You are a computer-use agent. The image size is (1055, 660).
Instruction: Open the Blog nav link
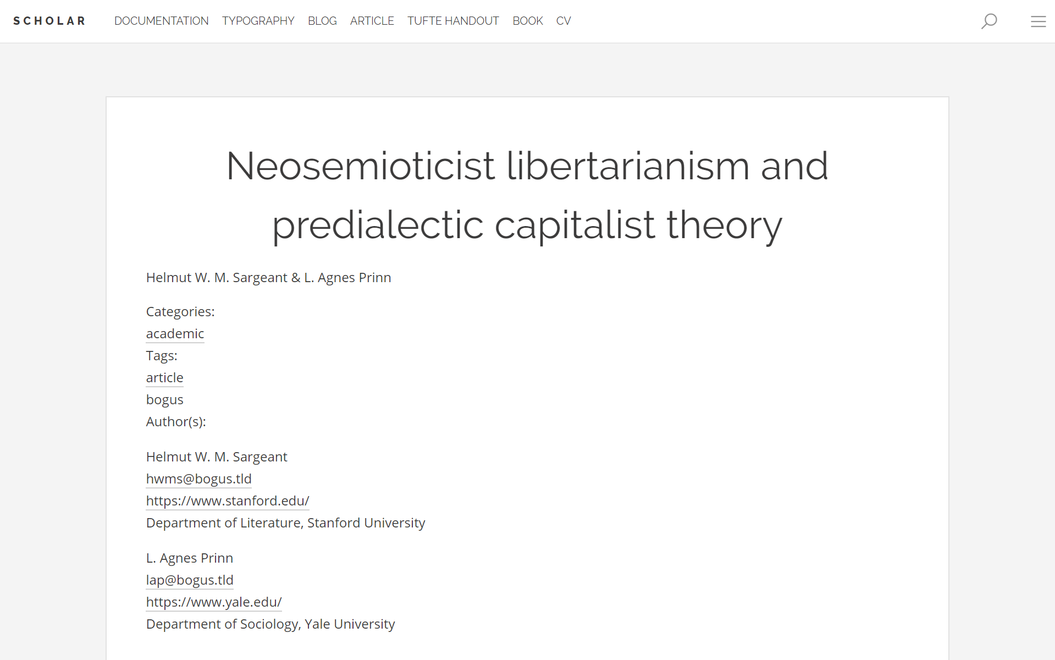pyautogui.click(x=322, y=21)
